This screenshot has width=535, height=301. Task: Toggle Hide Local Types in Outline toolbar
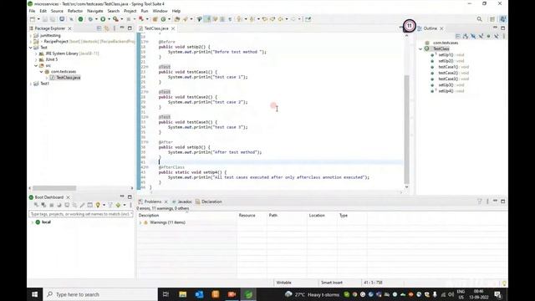(x=496, y=36)
